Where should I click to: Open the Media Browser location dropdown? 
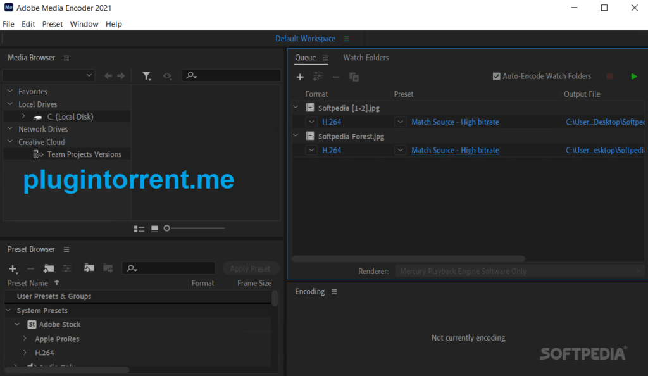pyautogui.click(x=48, y=75)
